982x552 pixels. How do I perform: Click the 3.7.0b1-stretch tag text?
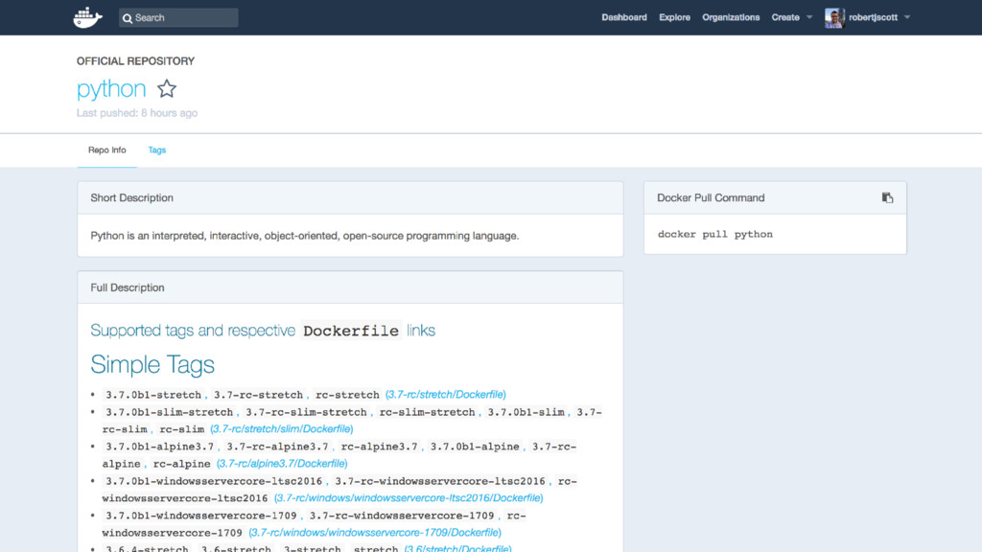point(153,395)
